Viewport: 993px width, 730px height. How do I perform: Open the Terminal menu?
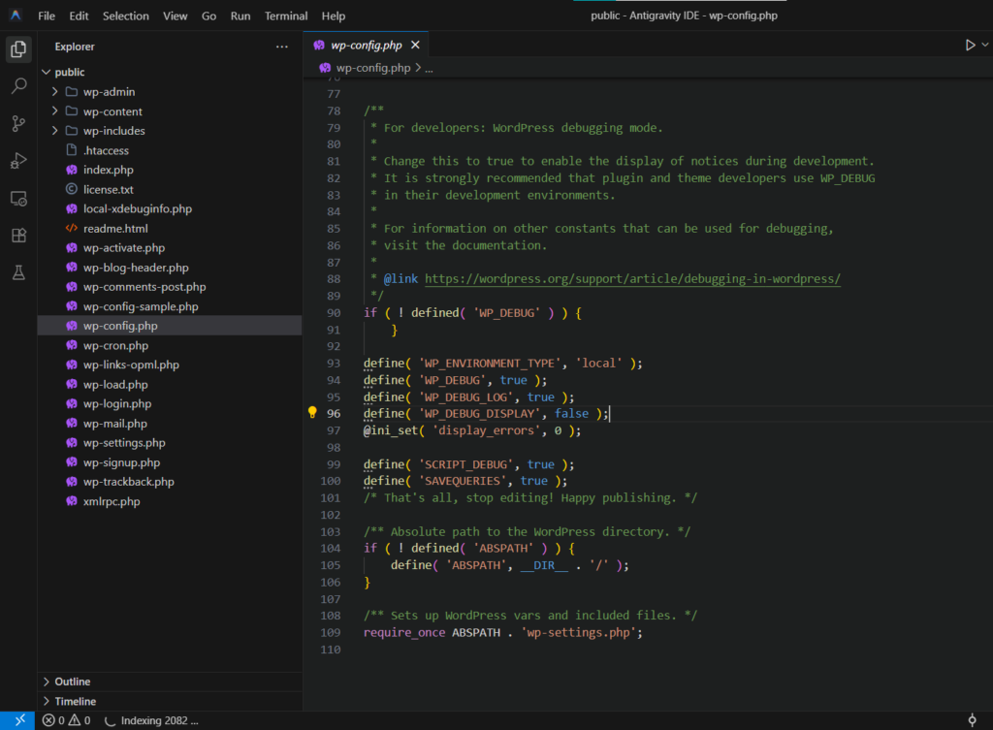[x=286, y=16]
